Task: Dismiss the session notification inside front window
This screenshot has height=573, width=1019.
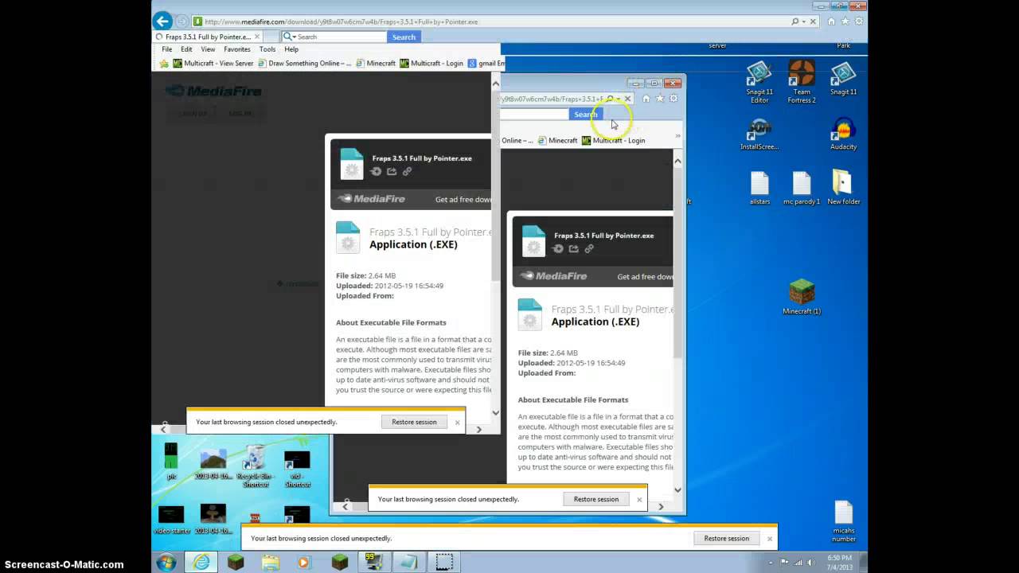Action: [x=638, y=499]
